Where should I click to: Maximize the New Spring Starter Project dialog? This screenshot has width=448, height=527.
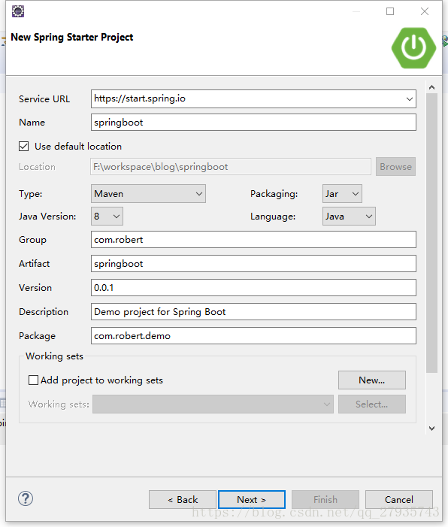(x=390, y=11)
